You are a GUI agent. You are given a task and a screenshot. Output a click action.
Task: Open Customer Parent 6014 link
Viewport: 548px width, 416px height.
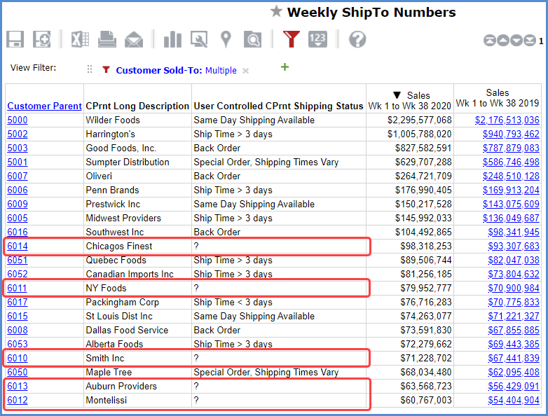(18, 247)
